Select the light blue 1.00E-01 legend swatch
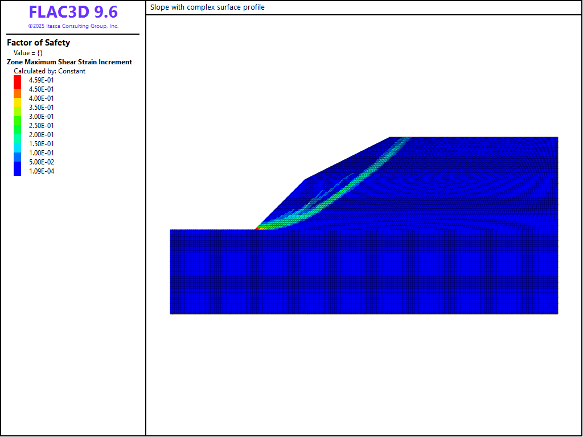Viewport: 583px width, 437px height. click(17, 153)
